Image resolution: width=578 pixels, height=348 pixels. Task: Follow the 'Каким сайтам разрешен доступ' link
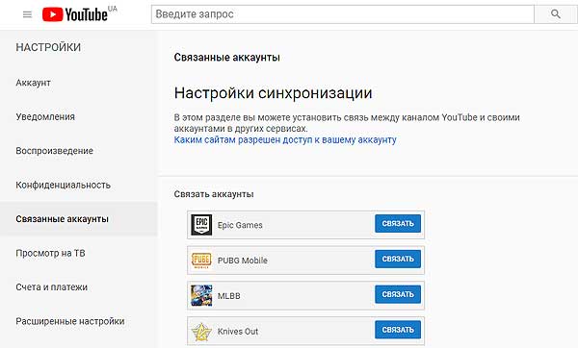(x=285, y=139)
